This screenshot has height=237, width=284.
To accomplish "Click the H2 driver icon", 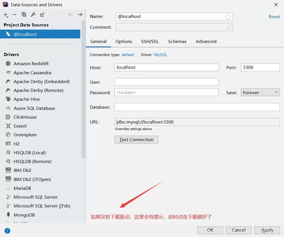I will click(x=8, y=144).
